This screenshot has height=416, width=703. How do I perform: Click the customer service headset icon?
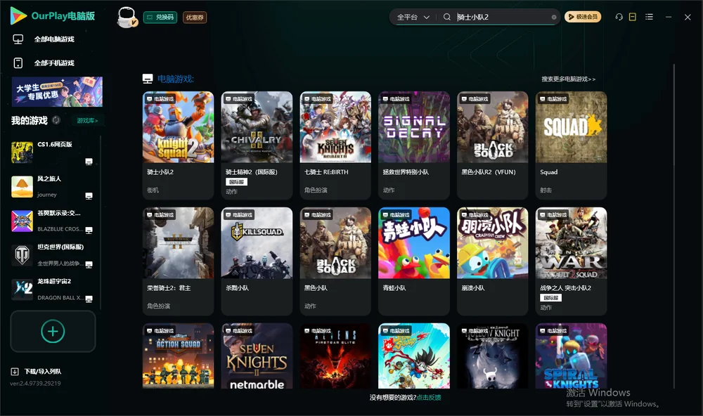point(619,17)
